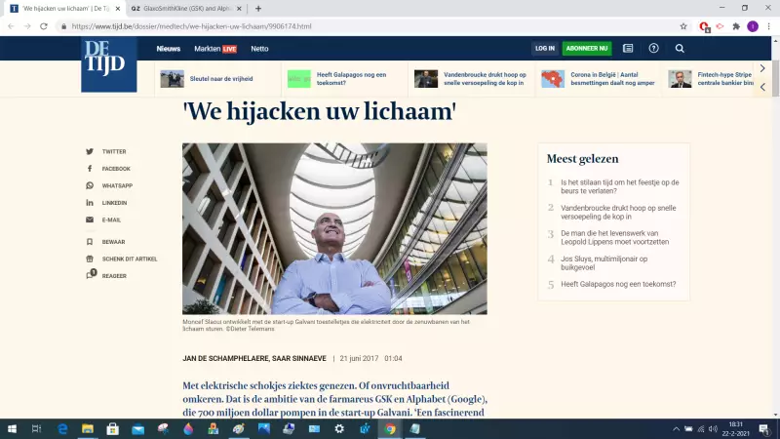Send article by E-mail icon
Screen dimensions: 780x439
pos(90,219)
